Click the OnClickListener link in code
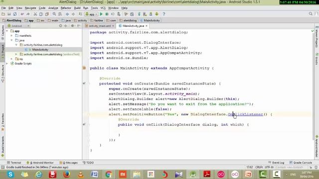The width and height of the screenshot is (319, 179). point(245,114)
